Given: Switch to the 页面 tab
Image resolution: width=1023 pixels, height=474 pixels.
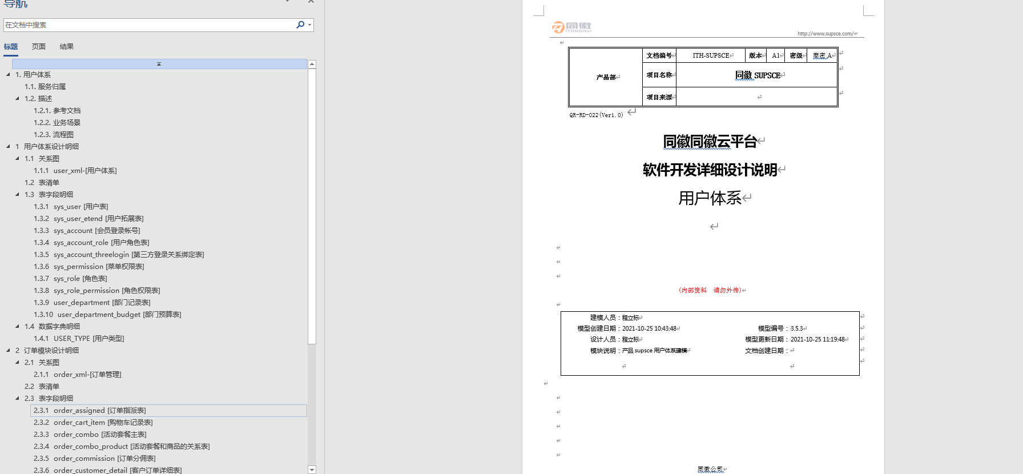Looking at the screenshot, I should pyautogui.click(x=39, y=47).
